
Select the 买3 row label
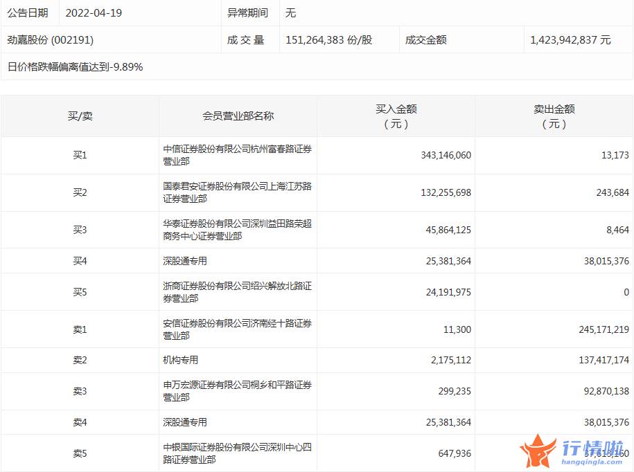[x=80, y=230]
